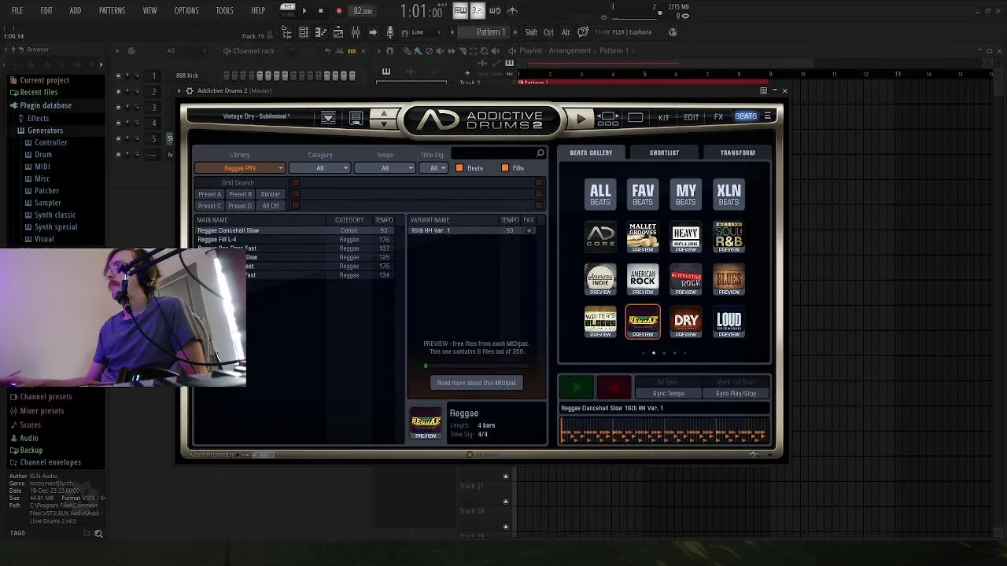Viewport: 1007px width, 566px height.
Task: Click Read more about this MIDIpak
Action: point(477,383)
